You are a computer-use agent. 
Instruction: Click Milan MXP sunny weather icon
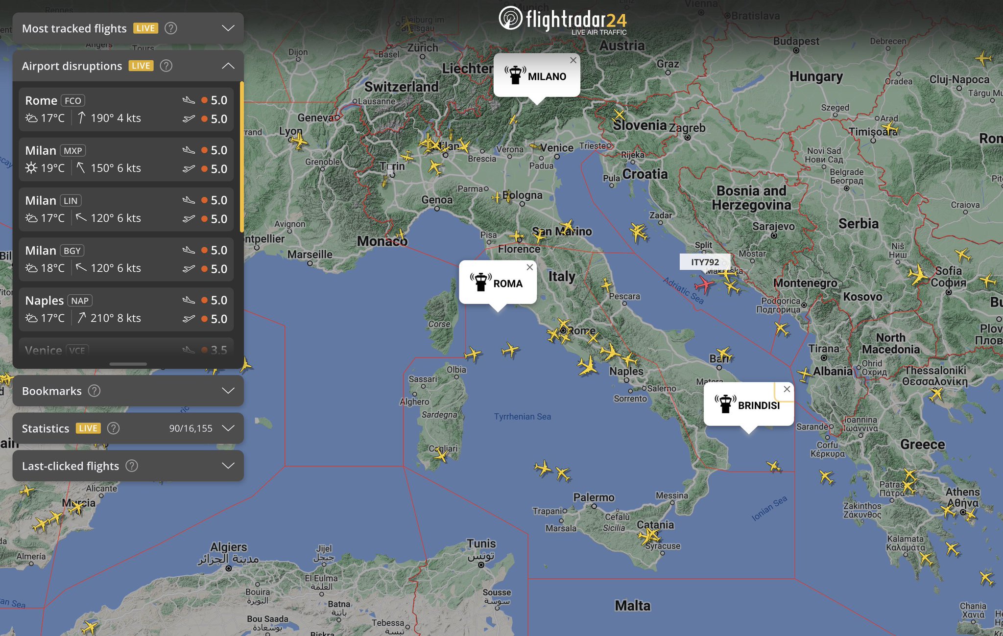[31, 168]
